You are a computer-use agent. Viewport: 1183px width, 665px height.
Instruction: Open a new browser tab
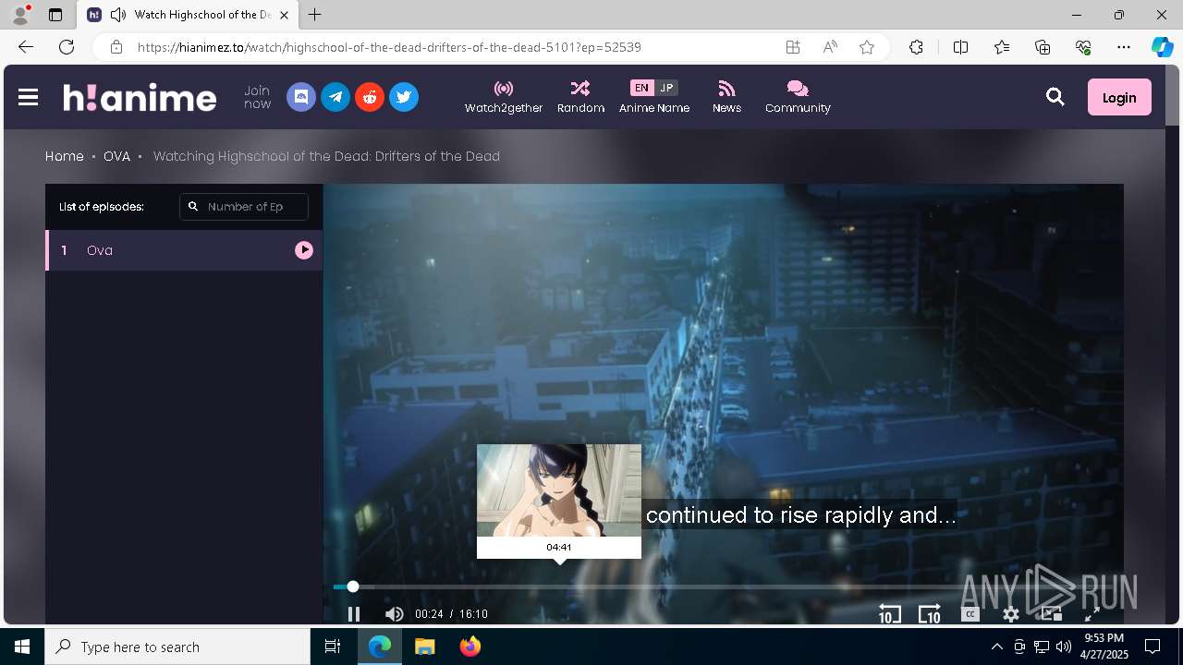click(314, 15)
